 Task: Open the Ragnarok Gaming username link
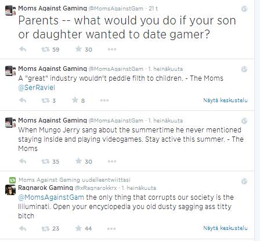[x=45, y=188]
